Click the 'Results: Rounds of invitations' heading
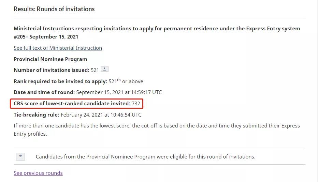 54,9
